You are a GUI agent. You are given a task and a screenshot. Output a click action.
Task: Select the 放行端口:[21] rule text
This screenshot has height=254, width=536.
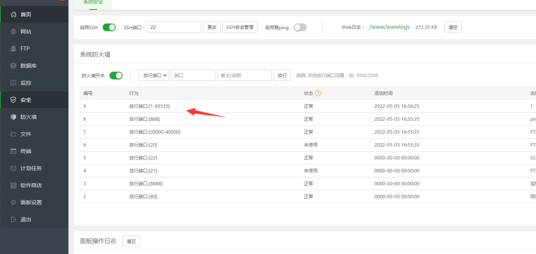coord(143,170)
